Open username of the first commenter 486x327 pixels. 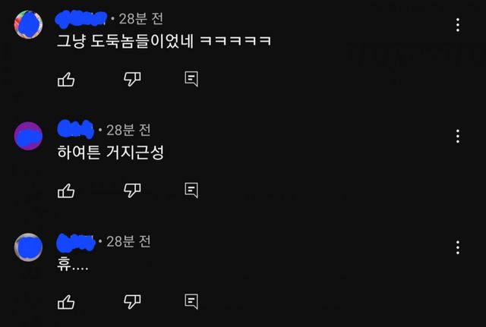[x=81, y=18]
